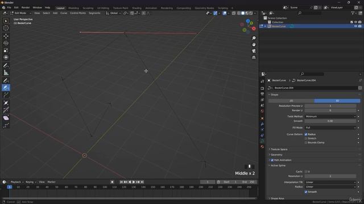Open the Object Data curve properties tab
This screenshot has width=364, height=204.
(262, 141)
